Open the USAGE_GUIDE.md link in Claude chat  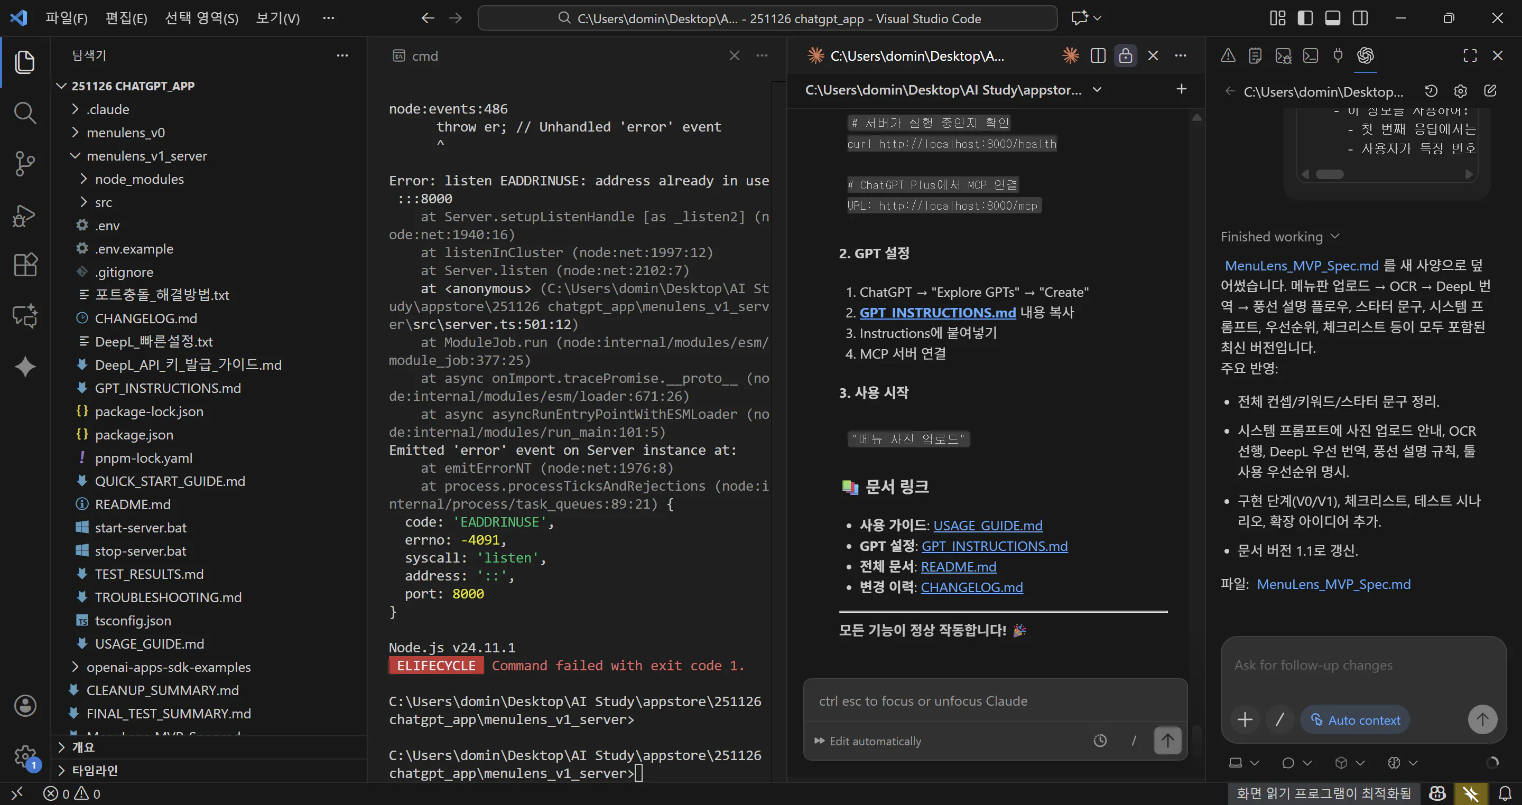pos(988,525)
